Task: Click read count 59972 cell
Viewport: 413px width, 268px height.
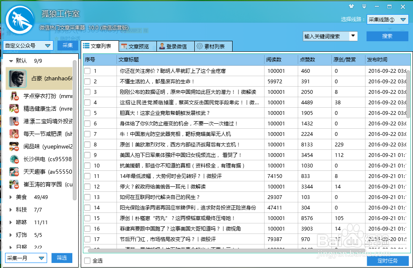Action: [281, 82]
